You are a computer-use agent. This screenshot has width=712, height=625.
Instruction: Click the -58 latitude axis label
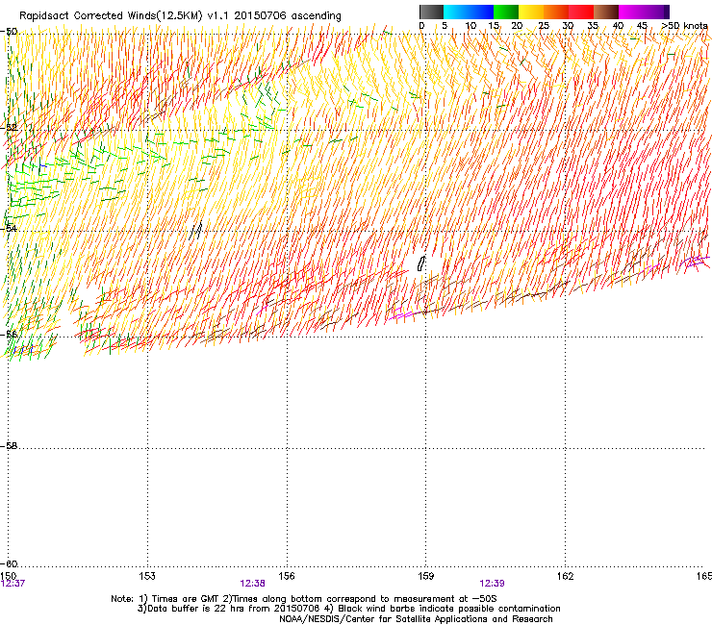(x=9, y=446)
